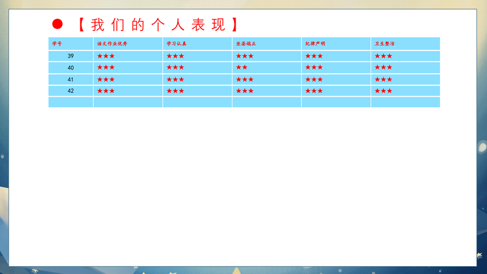Click row 41 stars under 语文作业优秀
Viewport: 487px width, 274px height.
coord(106,80)
